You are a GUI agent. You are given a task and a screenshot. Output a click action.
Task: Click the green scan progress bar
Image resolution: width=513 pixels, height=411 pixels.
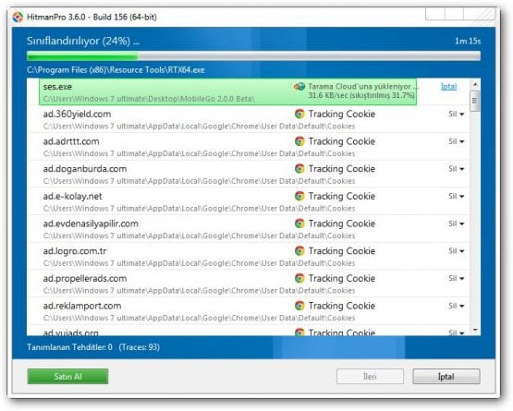tap(253, 56)
